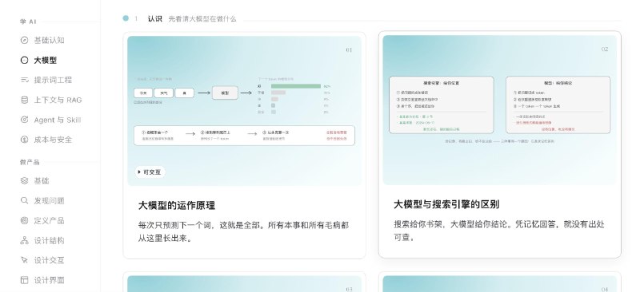640x292 pixels.
Task: Click the hierarchy icon beside 设计结构
Action: [25, 240]
